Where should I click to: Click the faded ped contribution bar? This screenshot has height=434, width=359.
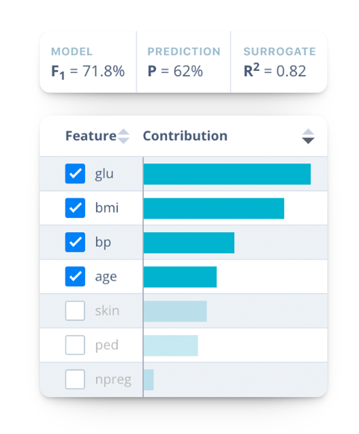171,345
